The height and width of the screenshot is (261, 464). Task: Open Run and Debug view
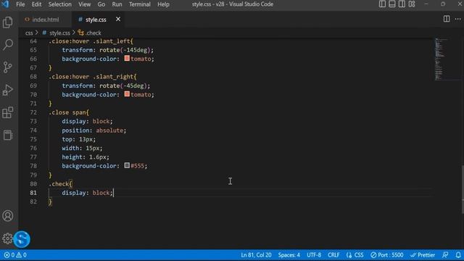(x=8, y=90)
